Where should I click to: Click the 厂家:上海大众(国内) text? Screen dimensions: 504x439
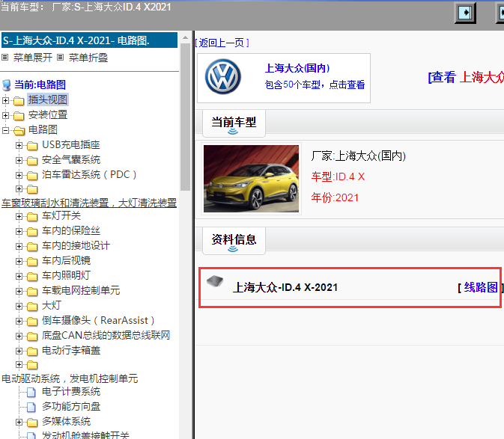tap(359, 156)
